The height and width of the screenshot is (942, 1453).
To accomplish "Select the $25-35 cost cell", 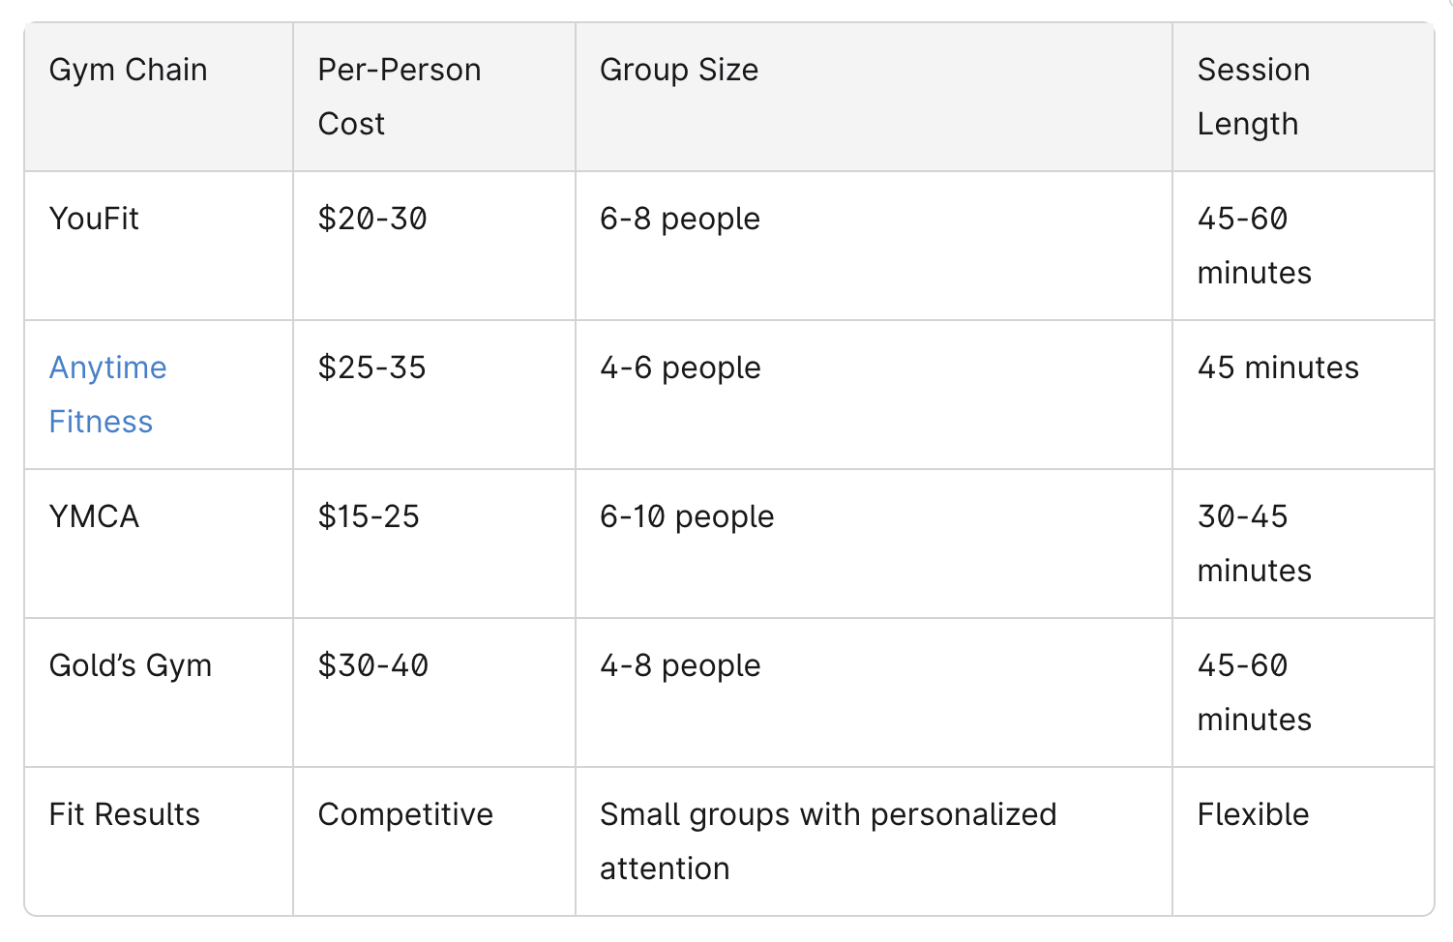I will (x=372, y=368).
